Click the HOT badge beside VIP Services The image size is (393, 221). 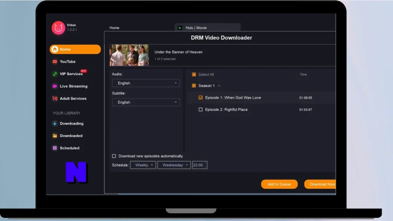[x=83, y=71]
